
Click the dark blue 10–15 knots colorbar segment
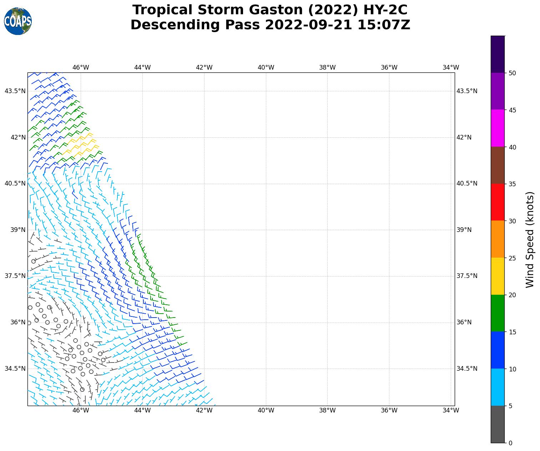pos(498,350)
